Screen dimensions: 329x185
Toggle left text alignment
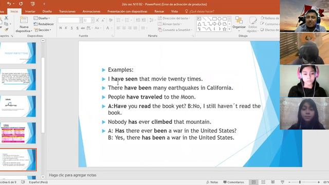(118, 28)
